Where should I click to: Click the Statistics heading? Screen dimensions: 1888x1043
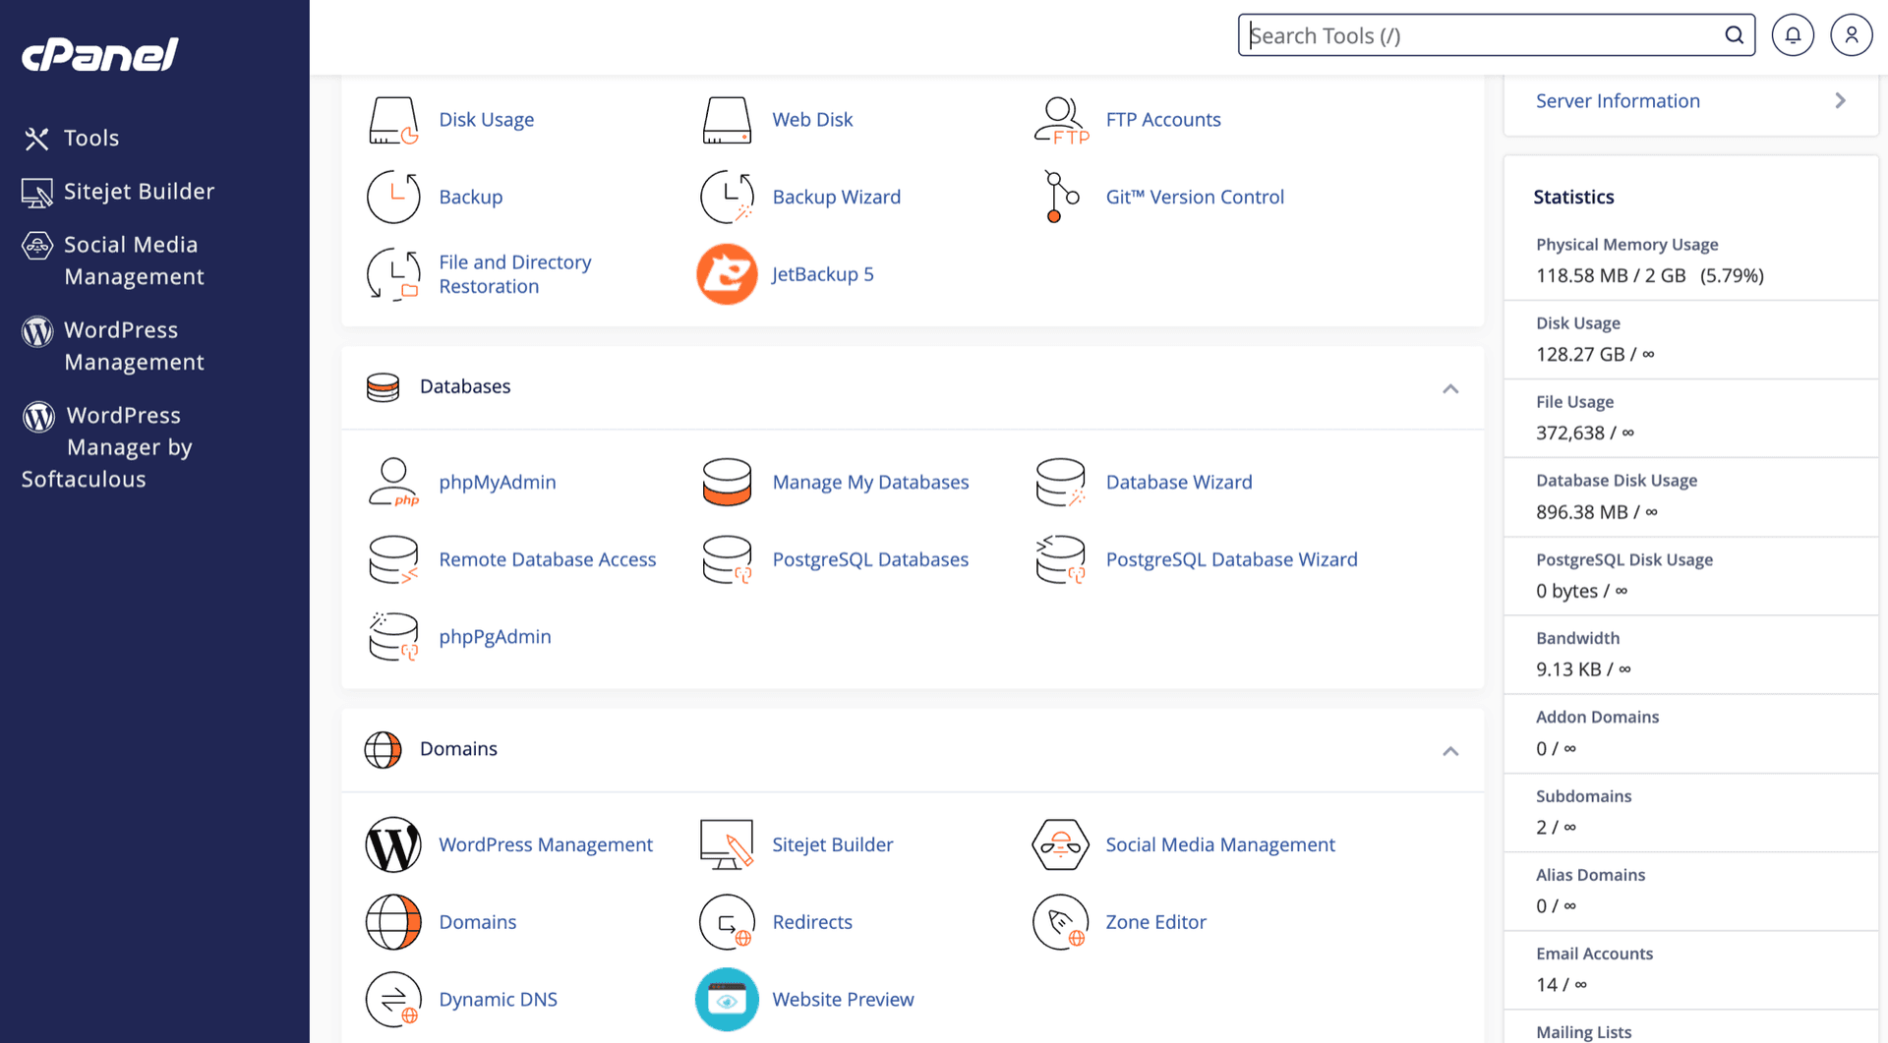[1573, 197]
